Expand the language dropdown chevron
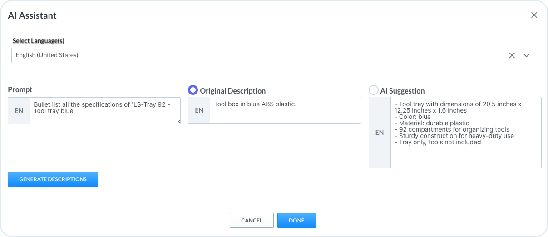548x237 pixels. pos(527,55)
